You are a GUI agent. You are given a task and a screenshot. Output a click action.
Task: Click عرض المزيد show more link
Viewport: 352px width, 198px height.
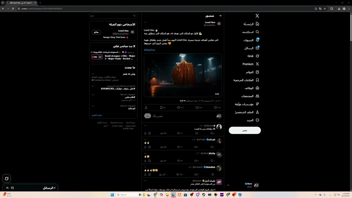pos(97,115)
